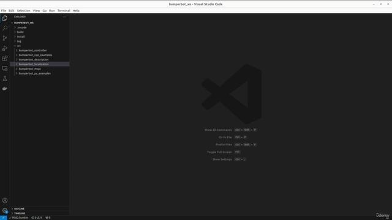Click the ports forwarded status item
The image size is (392, 220).
click(48, 218)
